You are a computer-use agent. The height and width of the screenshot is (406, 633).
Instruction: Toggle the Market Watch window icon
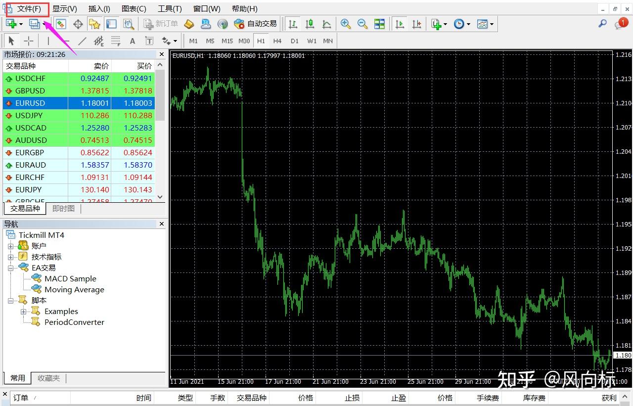(61, 24)
